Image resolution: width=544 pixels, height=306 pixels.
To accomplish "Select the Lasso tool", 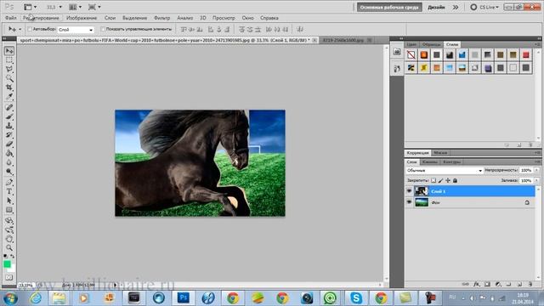I will coord(9,69).
